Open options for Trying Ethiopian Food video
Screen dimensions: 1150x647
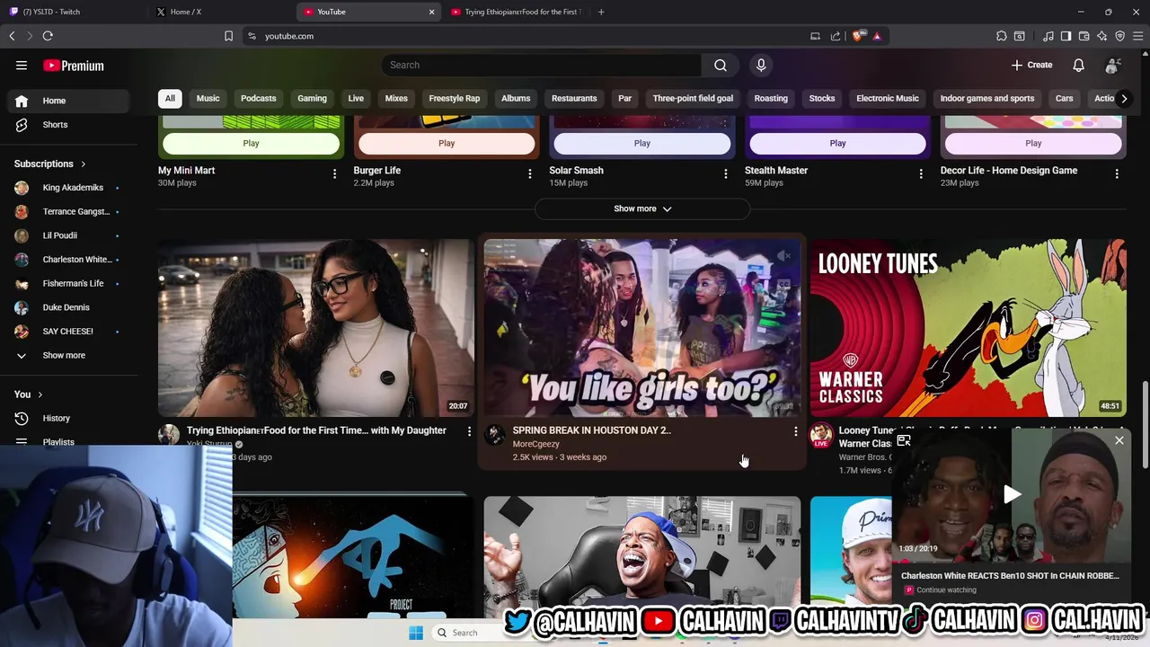(469, 431)
